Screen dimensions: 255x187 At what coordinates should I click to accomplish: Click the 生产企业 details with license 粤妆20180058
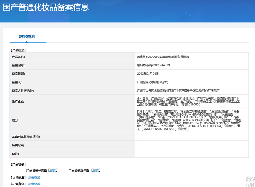coord(188,101)
